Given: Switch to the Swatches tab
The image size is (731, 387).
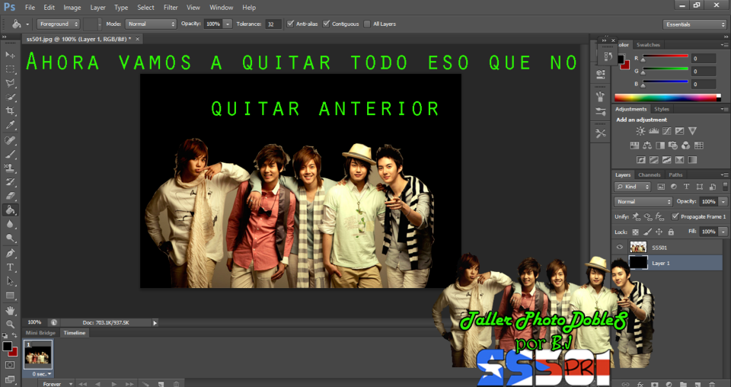Looking at the screenshot, I should [x=648, y=45].
